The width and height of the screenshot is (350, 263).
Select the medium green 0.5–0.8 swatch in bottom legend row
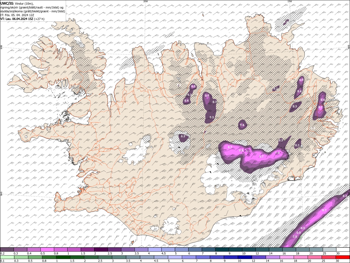(x=35, y=257)
